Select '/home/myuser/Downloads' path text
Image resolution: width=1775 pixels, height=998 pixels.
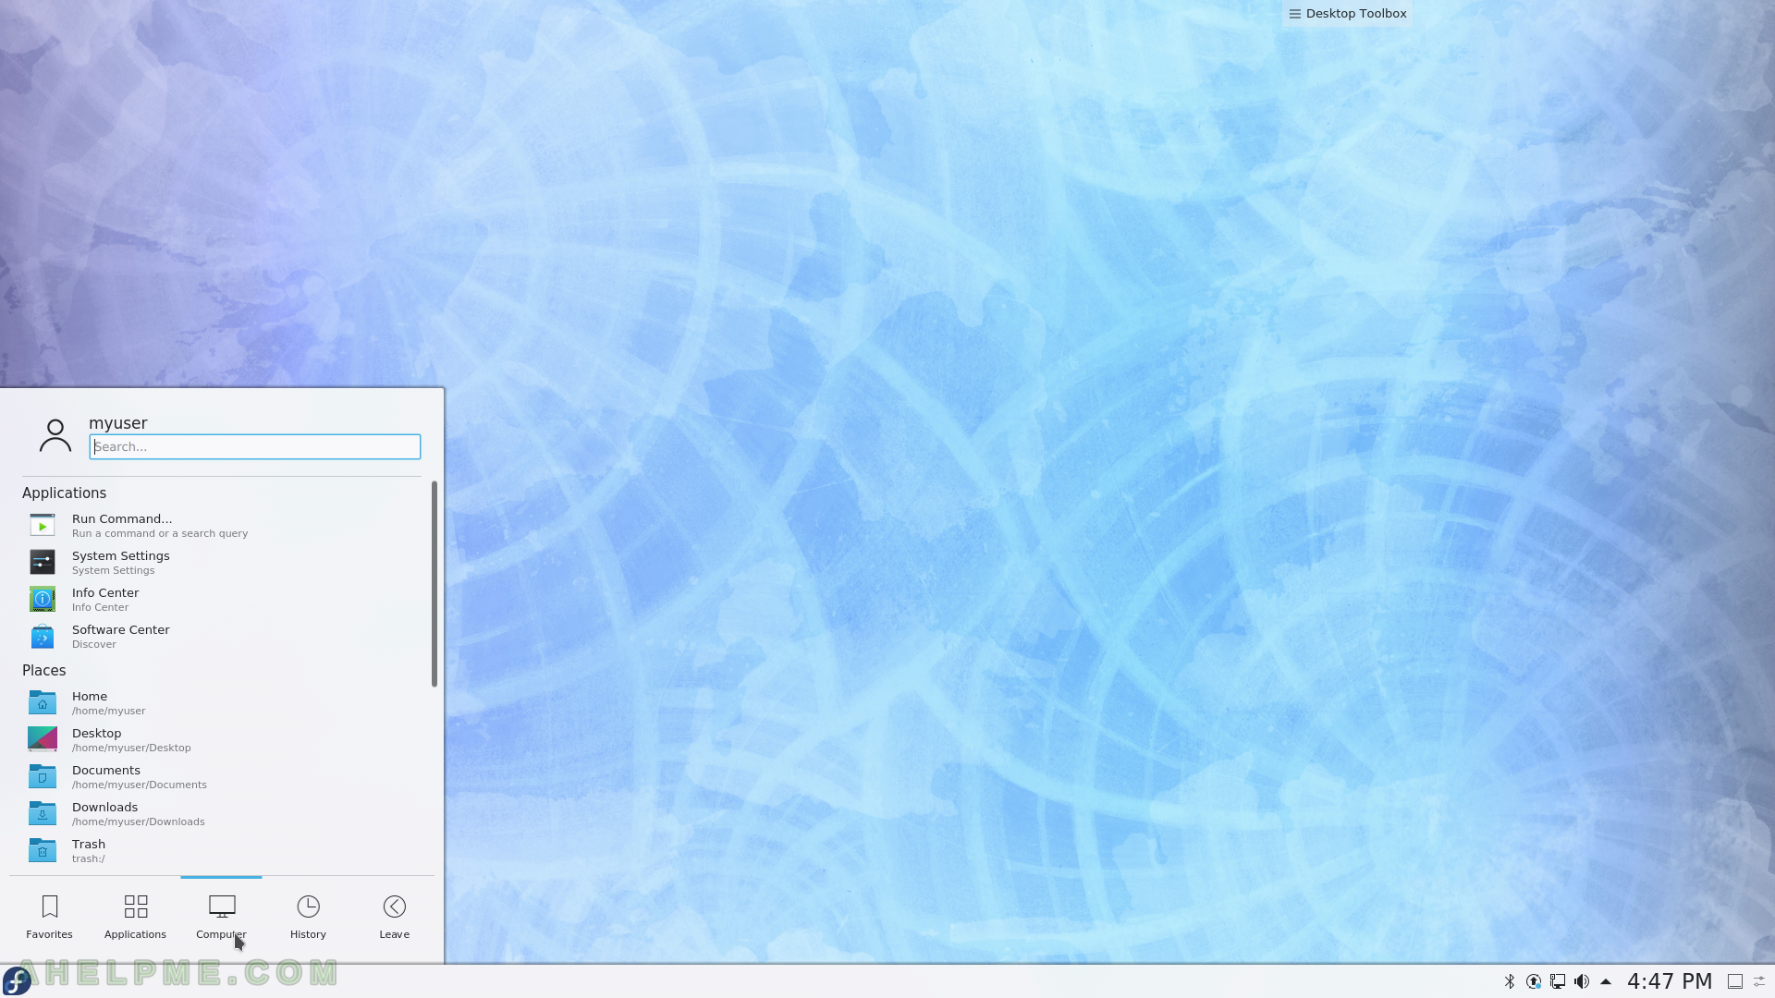click(139, 822)
